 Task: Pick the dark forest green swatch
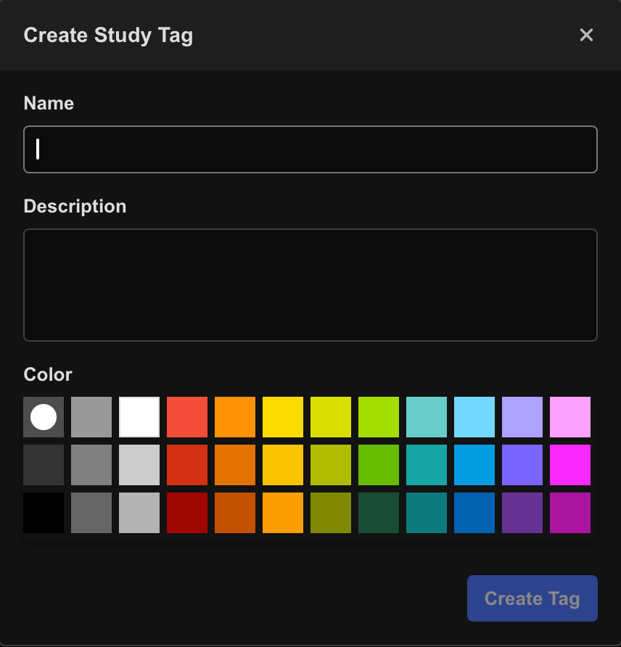click(x=379, y=513)
